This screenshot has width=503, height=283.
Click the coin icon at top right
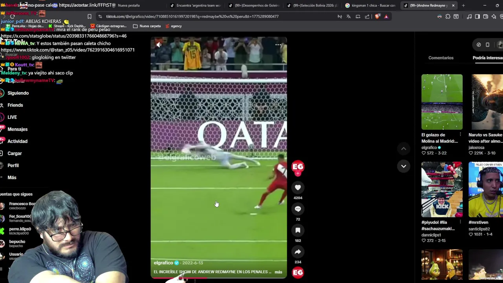tap(479, 45)
